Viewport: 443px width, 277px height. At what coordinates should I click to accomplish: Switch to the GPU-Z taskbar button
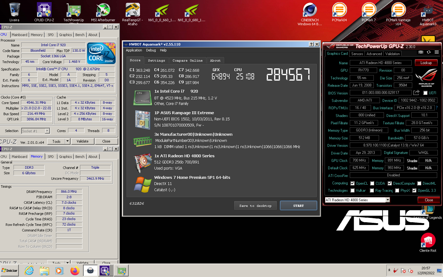click(x=121, y=271)
